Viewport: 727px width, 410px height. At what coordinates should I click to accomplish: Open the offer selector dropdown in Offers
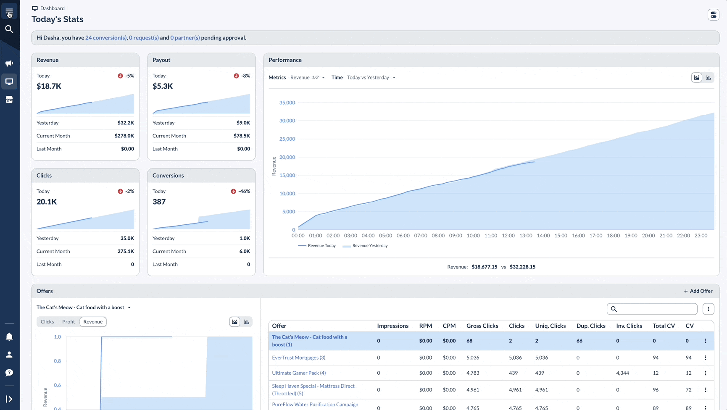[x=84, y=307]
